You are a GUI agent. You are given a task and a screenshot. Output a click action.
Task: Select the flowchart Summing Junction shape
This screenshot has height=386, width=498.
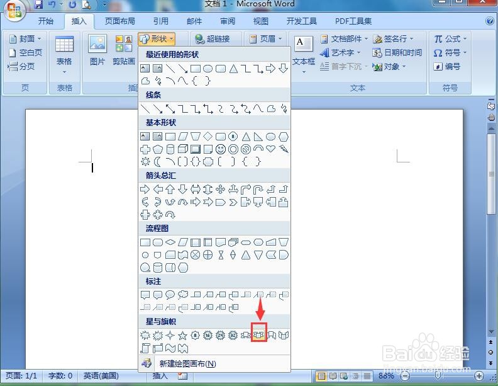196,255
